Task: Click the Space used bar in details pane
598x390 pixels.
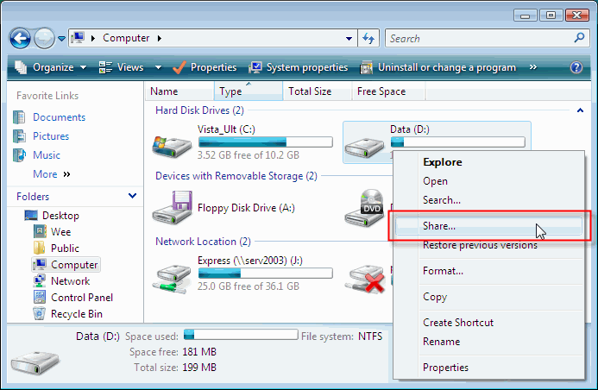Action: pos(241,335)
